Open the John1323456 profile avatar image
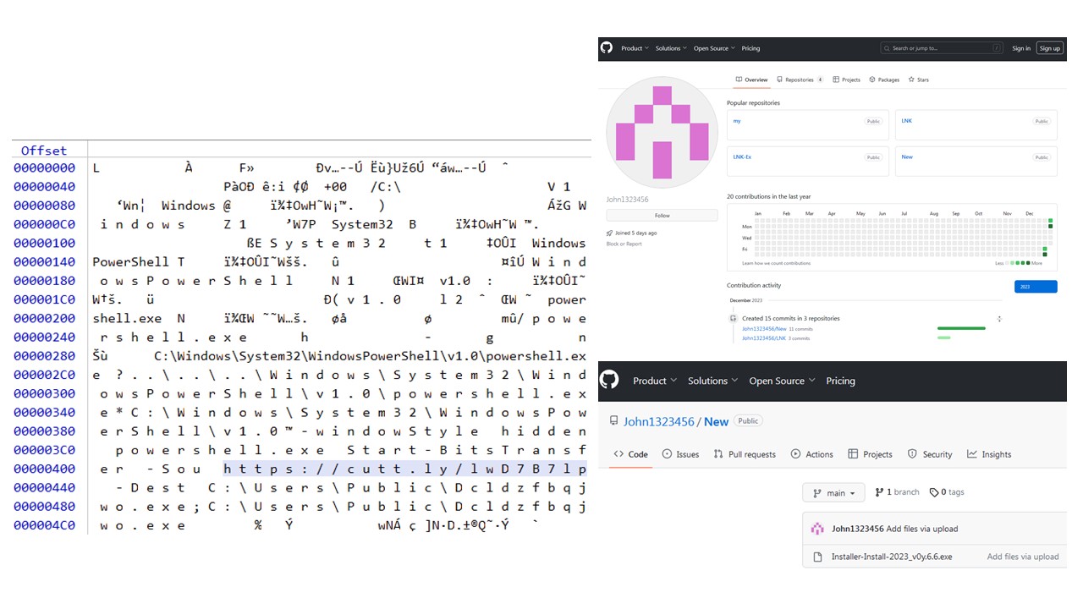This screenshot has height=609, width=1083. point(662,132)
